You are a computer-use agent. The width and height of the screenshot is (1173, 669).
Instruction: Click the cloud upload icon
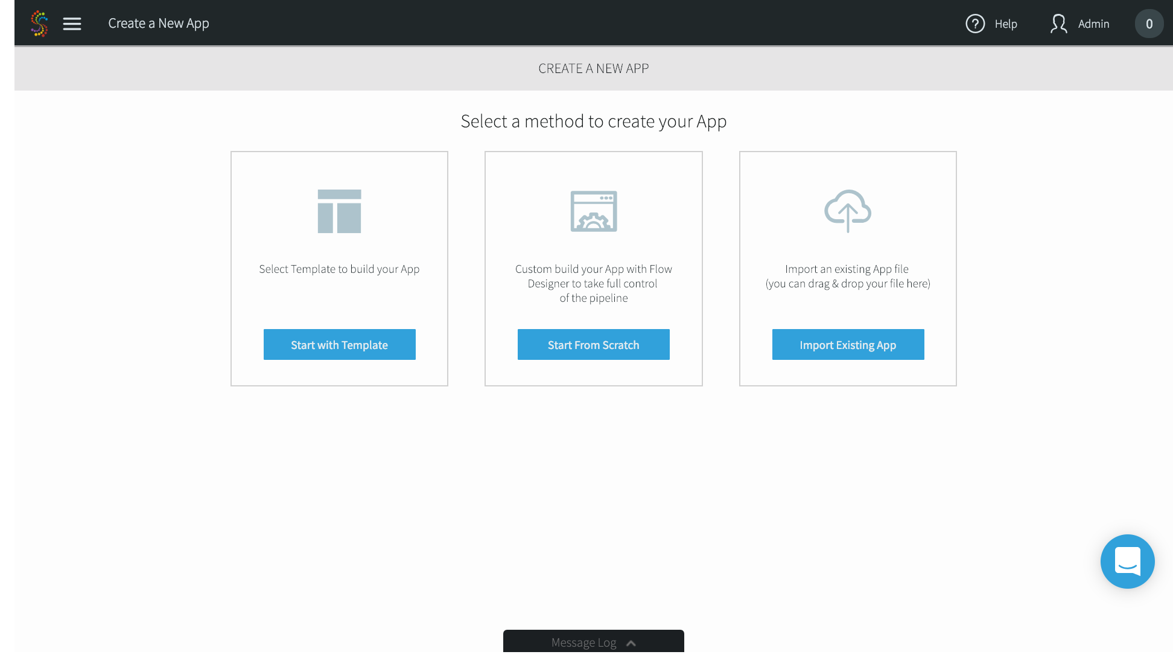tap(848, 211)
